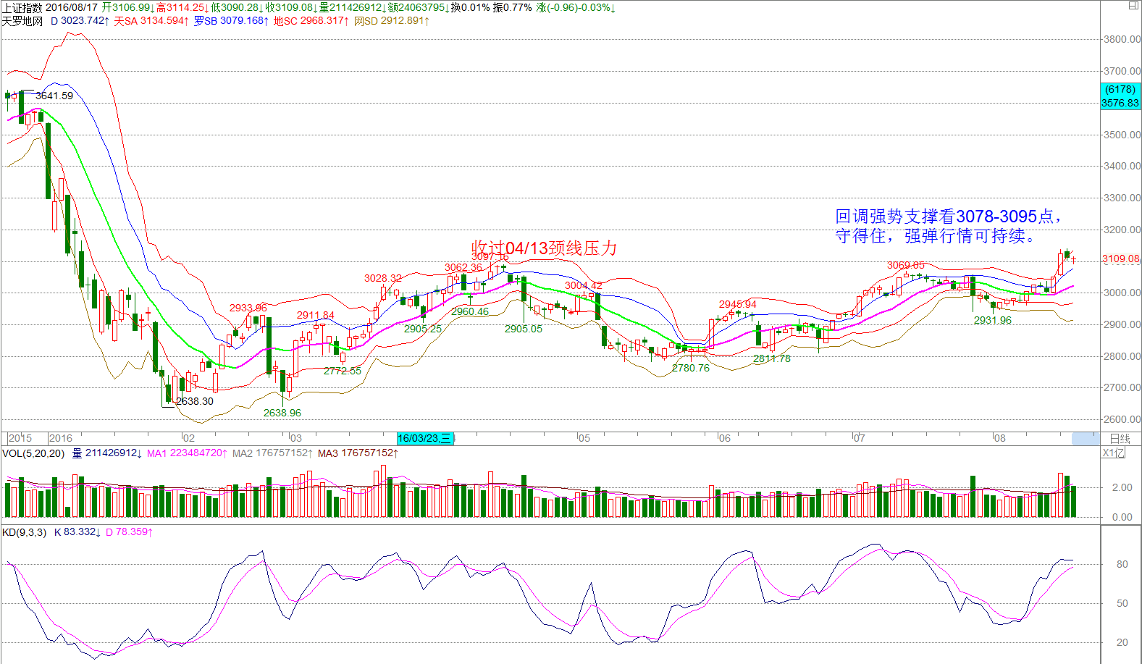The width and height of the screenshot is (1142, 664).
Task: Click the D 78.359 KD value
Action: click(x=130, y=532)
